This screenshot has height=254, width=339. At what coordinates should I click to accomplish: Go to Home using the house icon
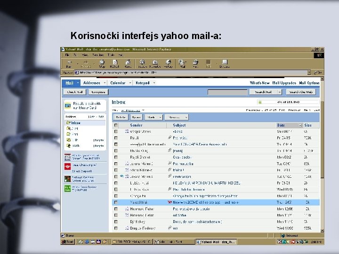click(x=128, y=62)
